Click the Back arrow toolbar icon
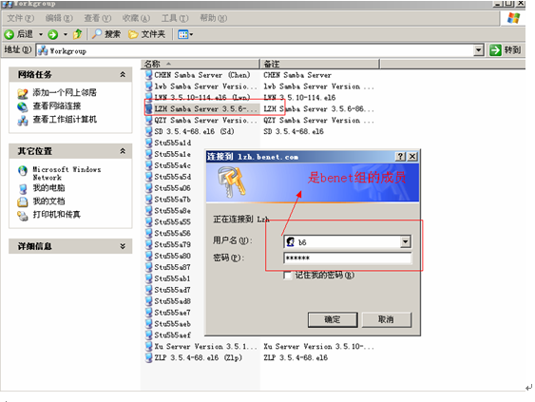The width and height of the screenshot is (535, 402). (10, 34)
